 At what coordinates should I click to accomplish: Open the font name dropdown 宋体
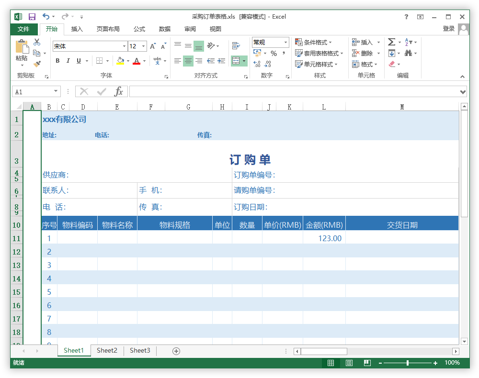[x=125, y=46]
